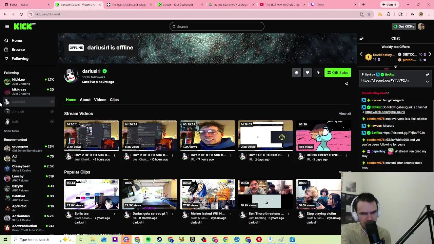The width and height of the screenshot is (434, 244).
Task: Open Classybeef recommended channel
Action: tap(28, 168)
